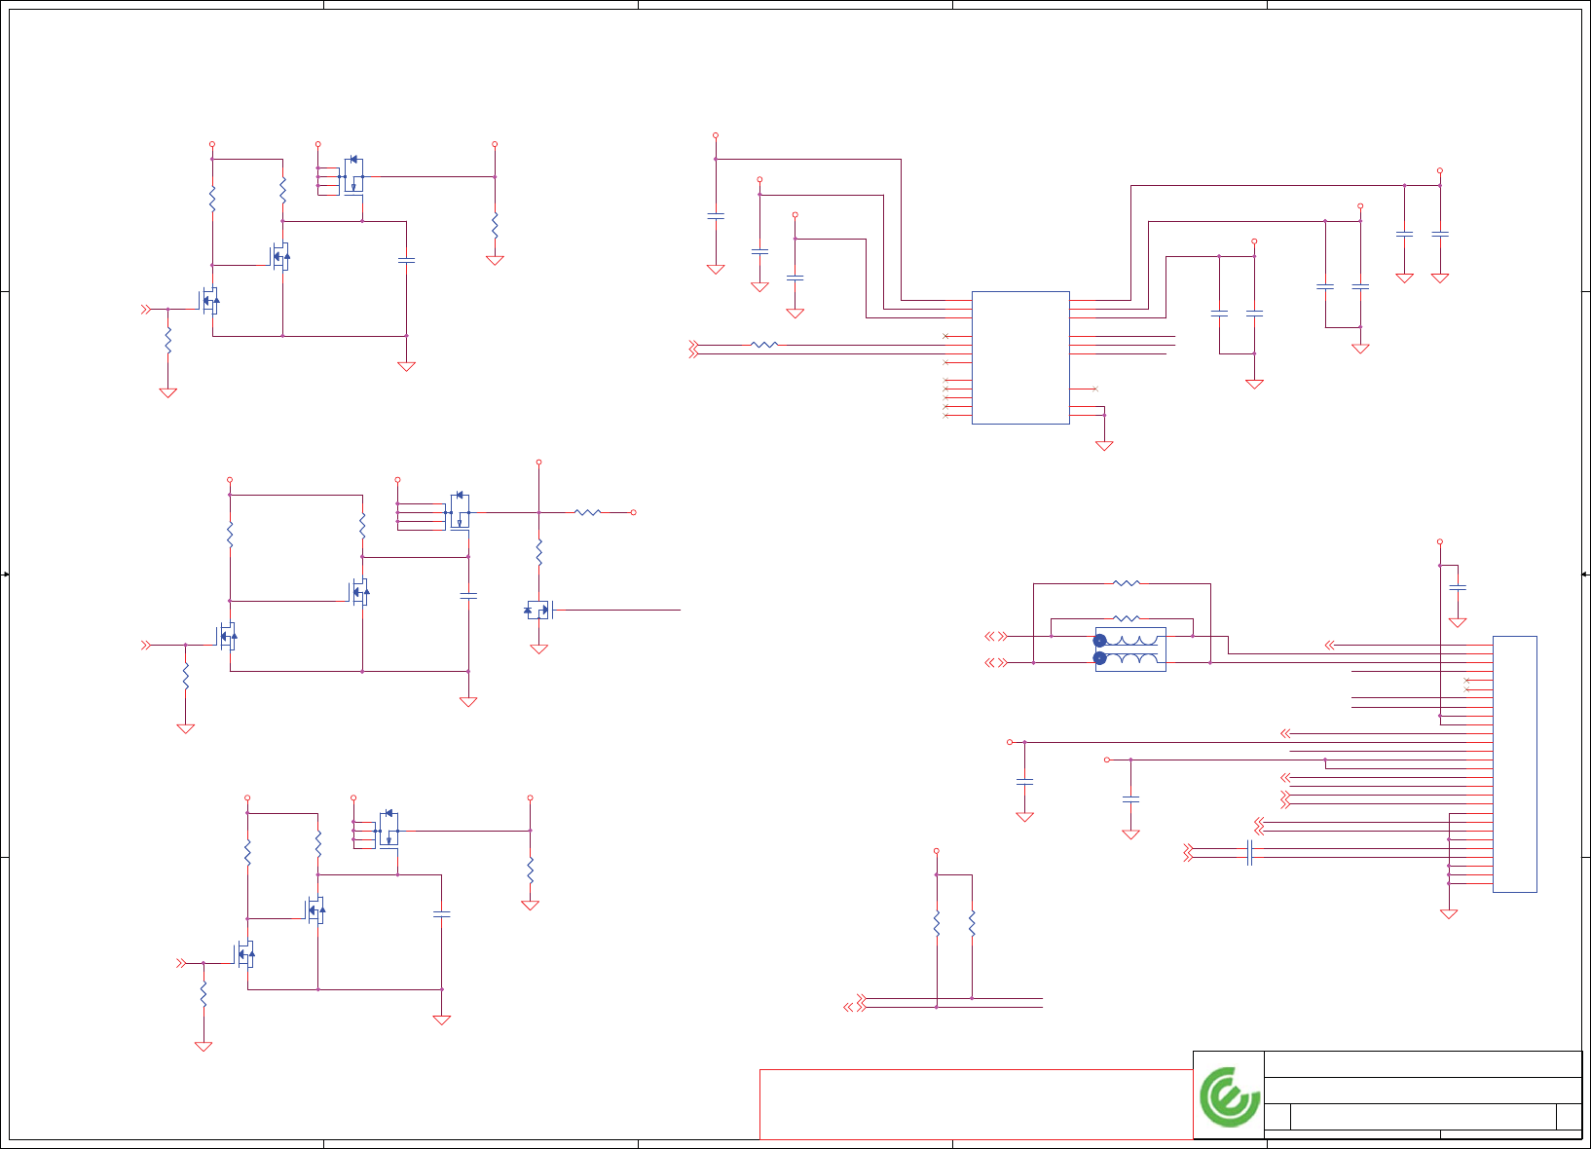Select the capacitor in the top-left circuit

click(x=406, y=260)
